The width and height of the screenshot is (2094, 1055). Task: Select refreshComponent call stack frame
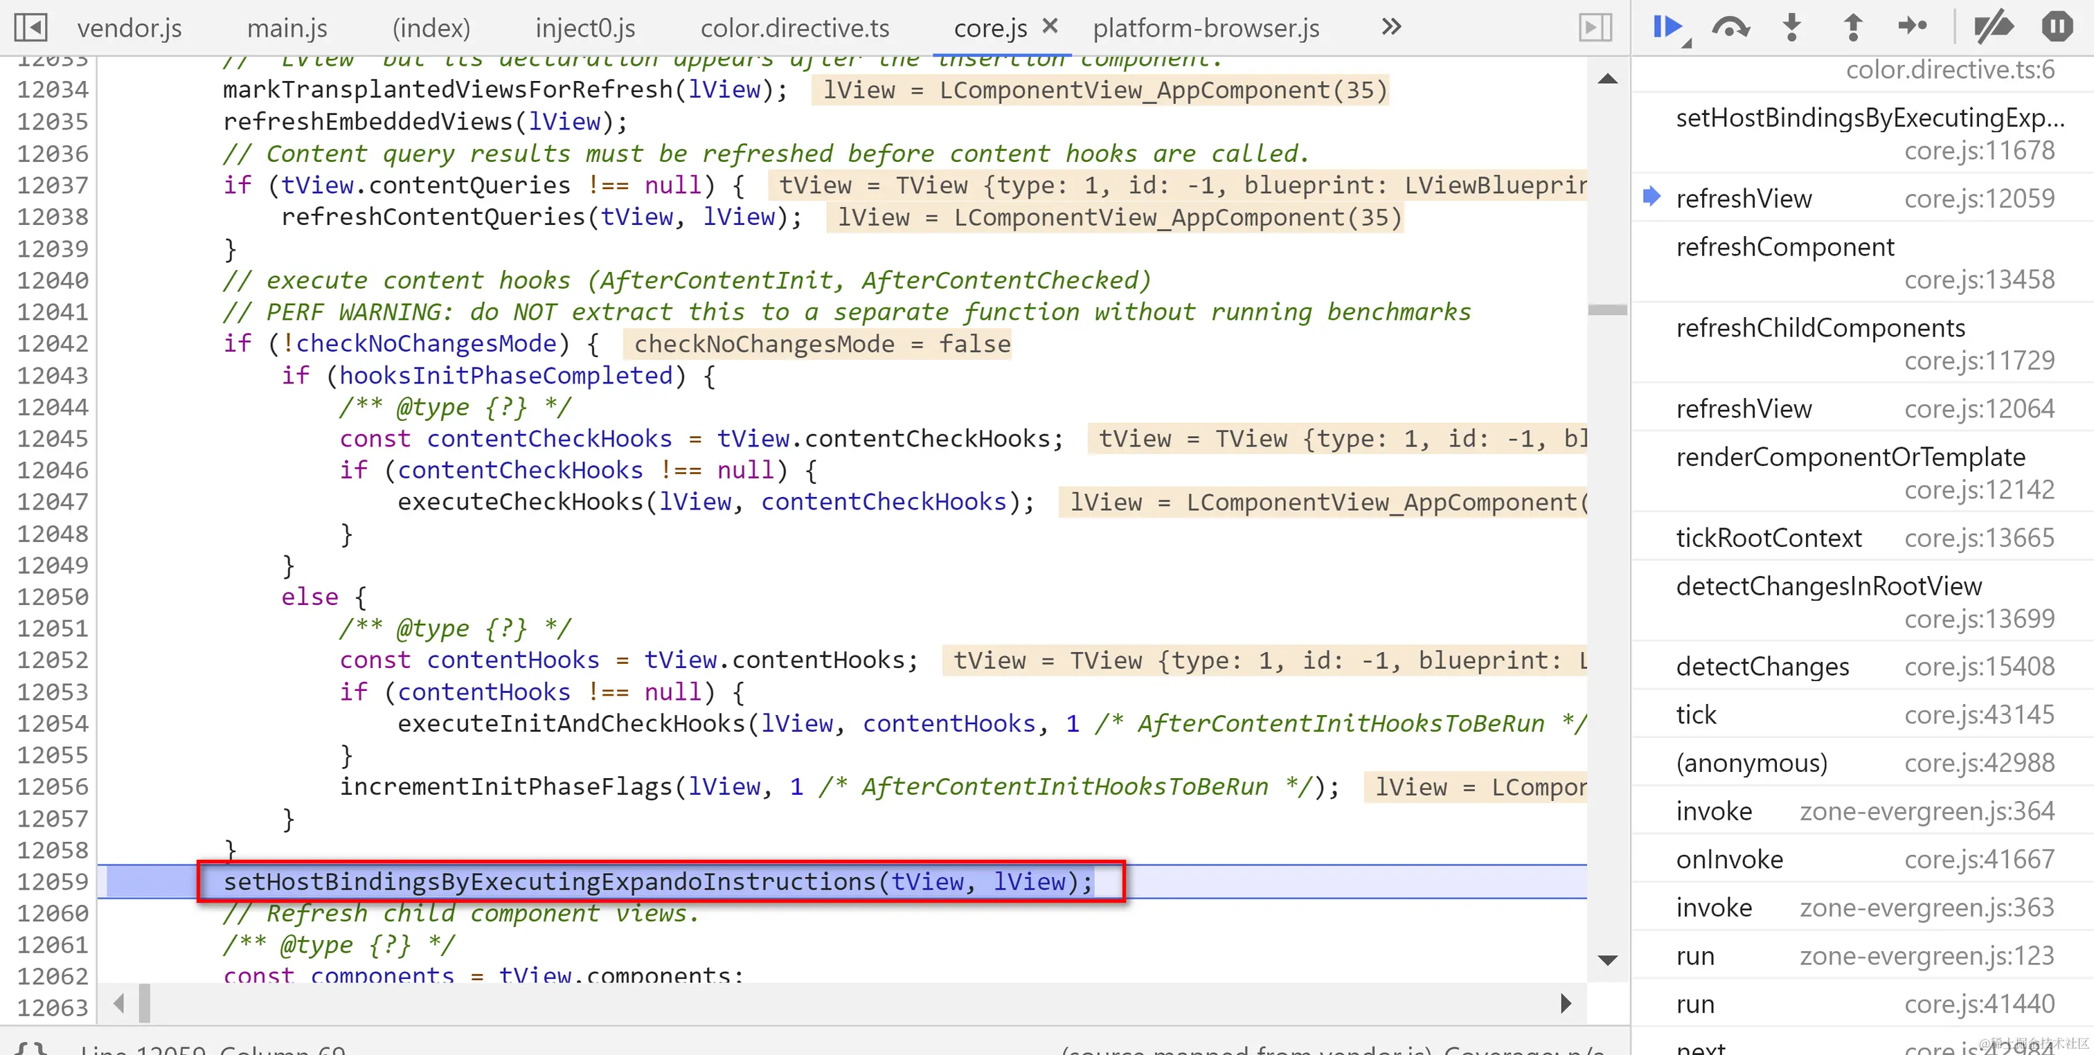click(x=1785, y=247)
